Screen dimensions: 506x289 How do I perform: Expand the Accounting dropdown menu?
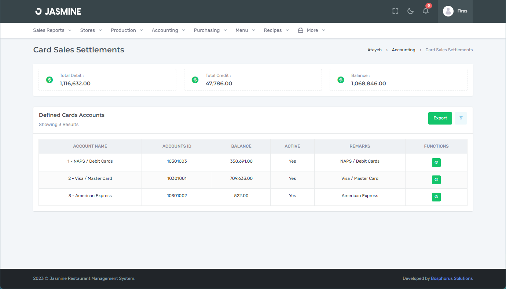pos(168,30)
